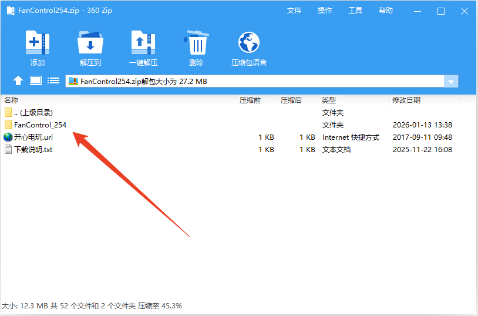Expand the address path dropdown
This screenshot has height=316, width=478.
pyautogui.click(x=450, y=82)
